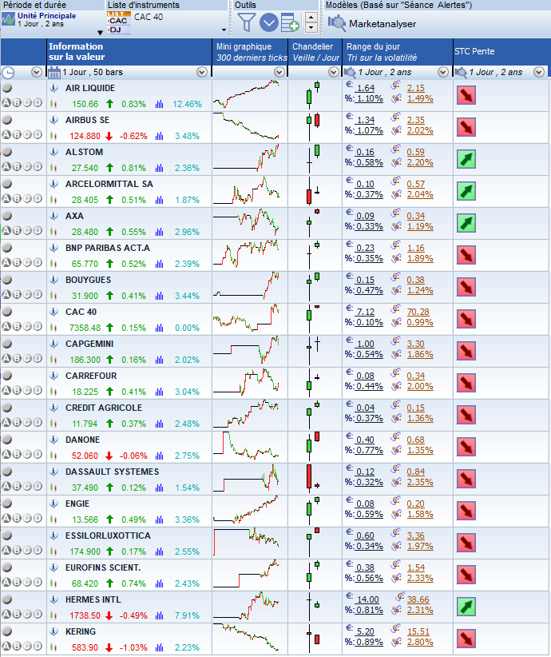Viewport: 551px width, 657px height.
Task: Open the 1 Jour, 50 bars dropdown
Action: (x=202, y=73)
